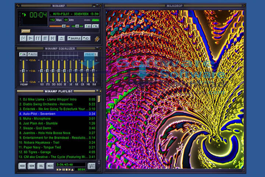Image resolution: width=265 pixels, height=177 pixels.
Task: Open the playlist ADD button menu
Action: point(22,166)
